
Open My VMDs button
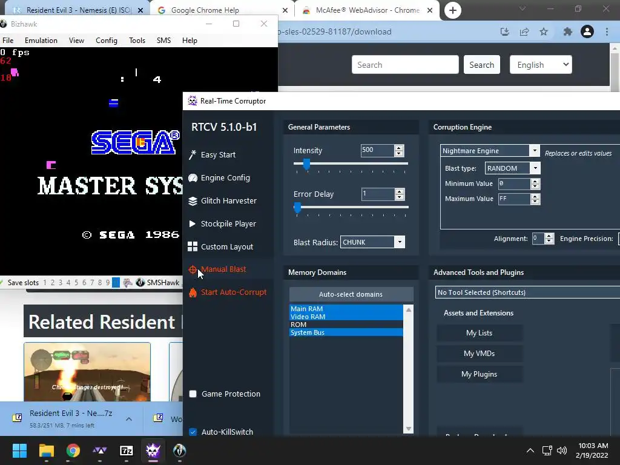[480, 354]
